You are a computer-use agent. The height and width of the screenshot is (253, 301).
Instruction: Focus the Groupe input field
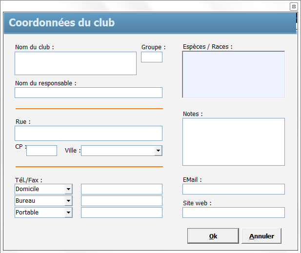click(x=151, y=57)
